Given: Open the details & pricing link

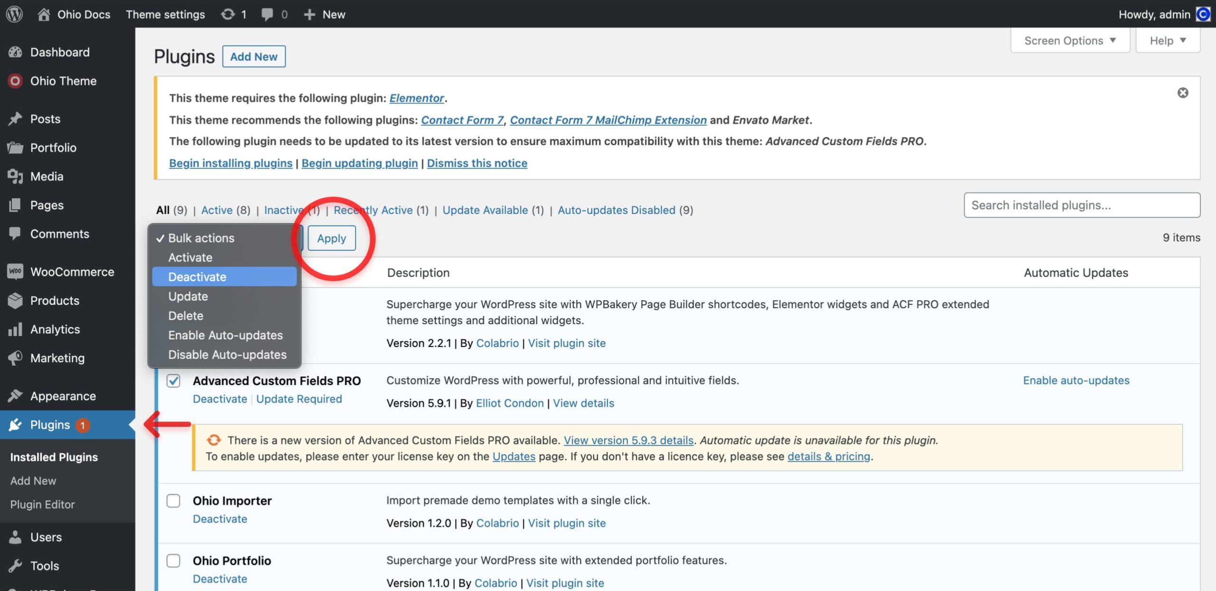Looking at the screenshot, I should coord(829,456).
